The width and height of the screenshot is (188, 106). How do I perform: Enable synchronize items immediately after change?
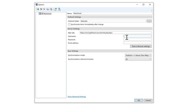point(69,24)
